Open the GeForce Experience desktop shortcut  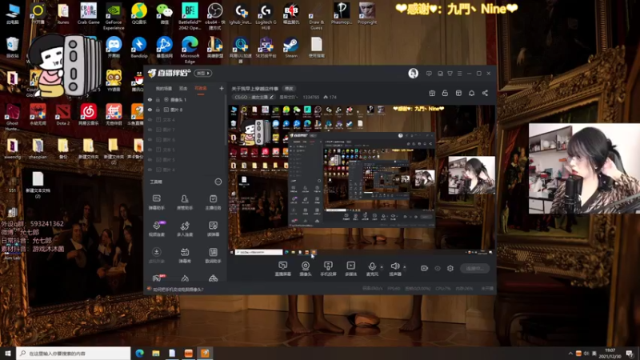coord(114,16)
